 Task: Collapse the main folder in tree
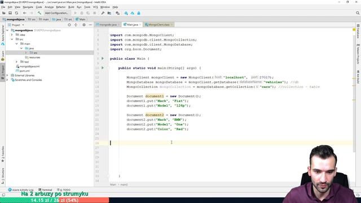coord(16,44)
